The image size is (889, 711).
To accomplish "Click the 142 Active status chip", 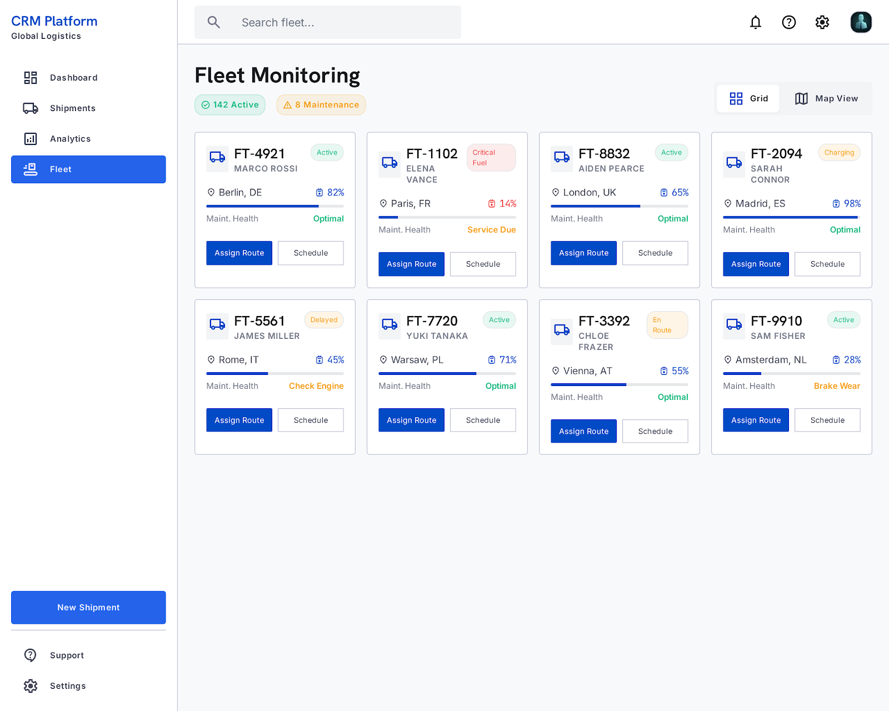I will point(230,105).
